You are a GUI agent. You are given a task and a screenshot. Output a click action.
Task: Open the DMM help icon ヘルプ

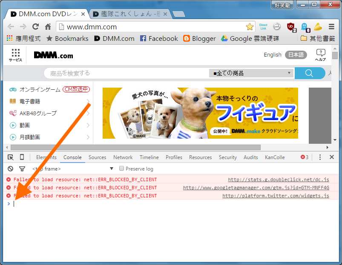[x=320, y=55]
